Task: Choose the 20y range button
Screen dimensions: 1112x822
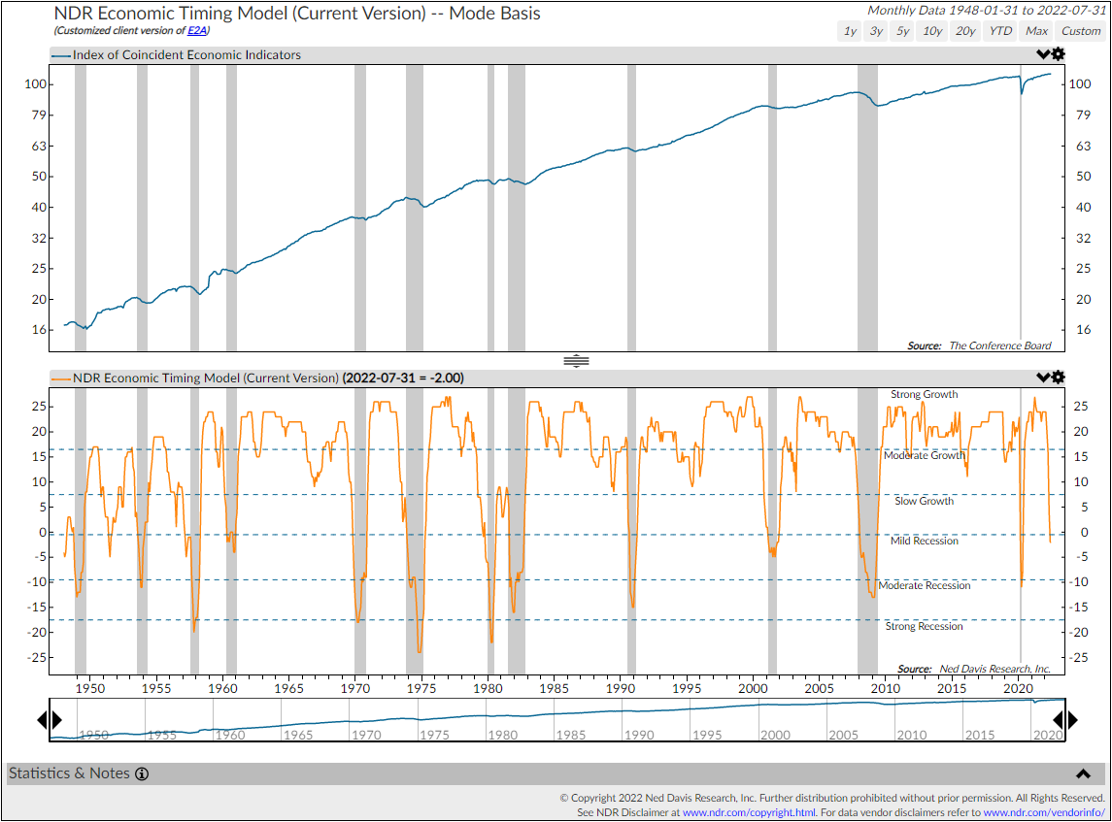Action: tap(965, 31)
